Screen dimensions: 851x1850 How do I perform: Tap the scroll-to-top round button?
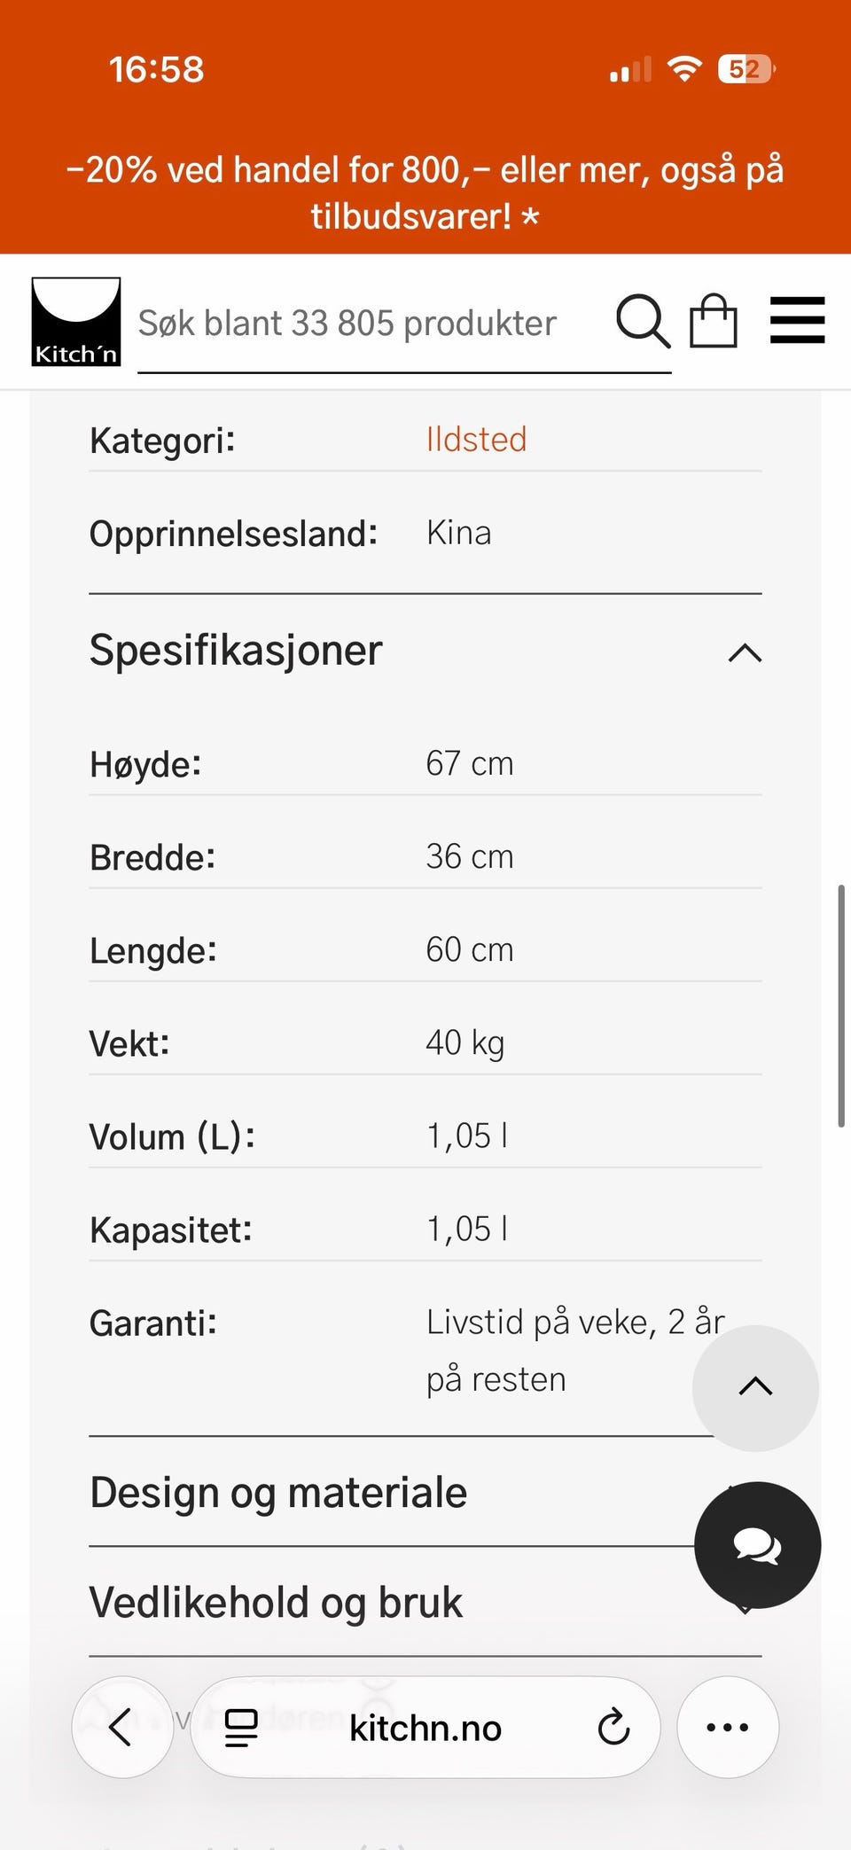point(755,1387)
